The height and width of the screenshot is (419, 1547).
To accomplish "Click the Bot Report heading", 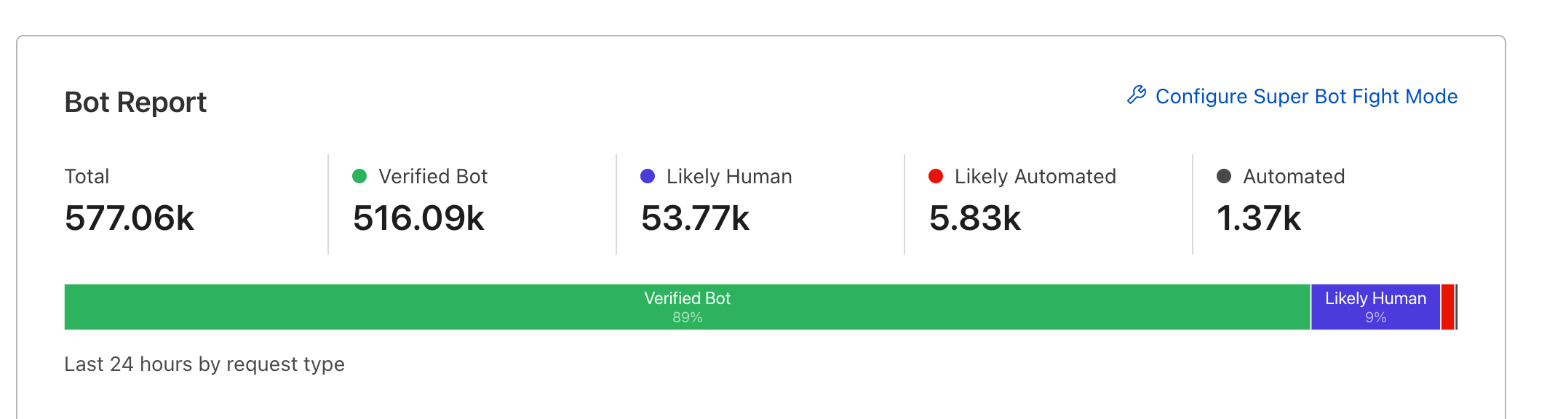I will (x=135, y=103).
